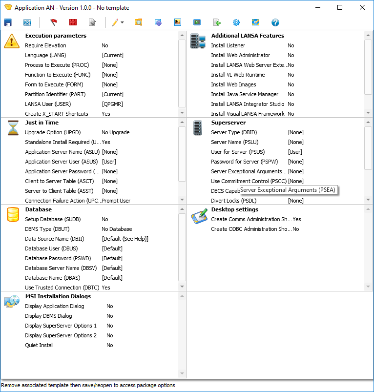Click the document with green plus icon
Viewport: 374px width, 392px height.
(217, 22)
